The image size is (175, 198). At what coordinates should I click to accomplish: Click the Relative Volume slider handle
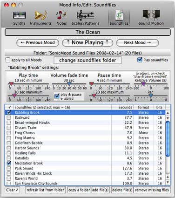(143, 84)
